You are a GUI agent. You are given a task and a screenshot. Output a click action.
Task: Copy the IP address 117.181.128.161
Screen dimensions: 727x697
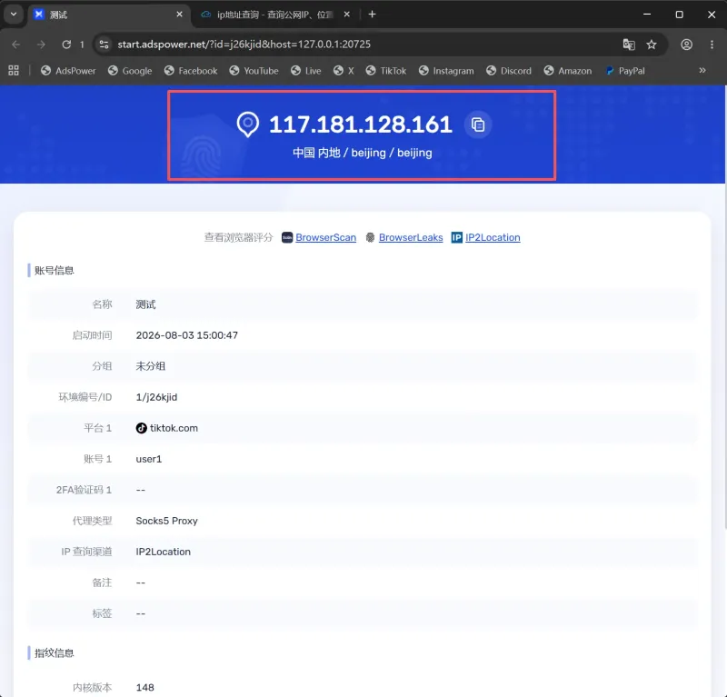[478, 124]
